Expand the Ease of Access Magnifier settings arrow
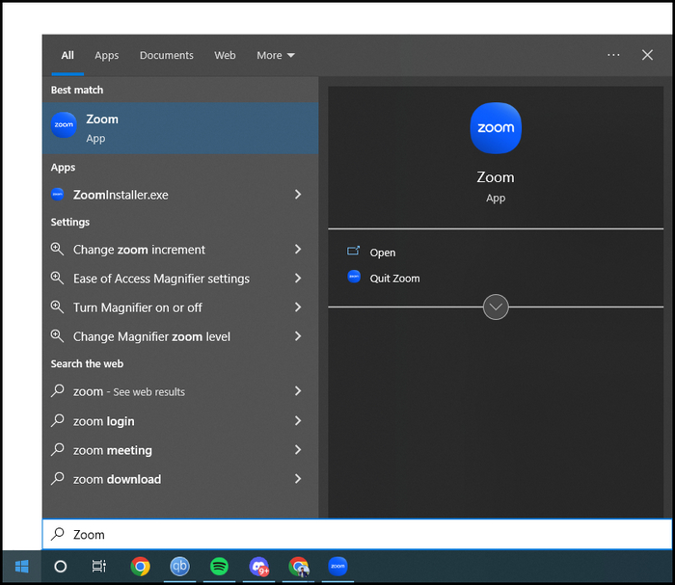Image resolution: width=675 pixels, height=585 pixels. 298,279
